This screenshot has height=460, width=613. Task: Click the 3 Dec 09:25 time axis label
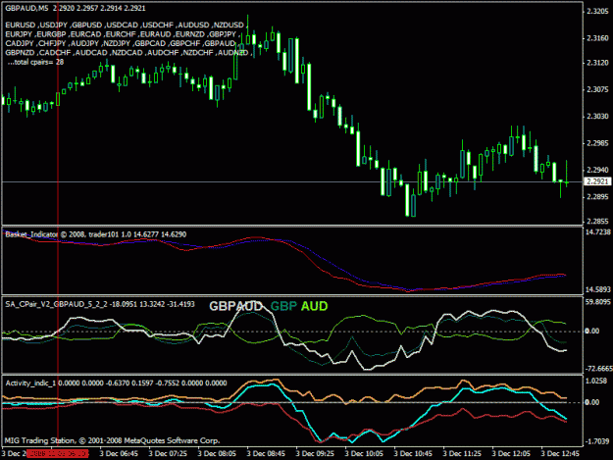coord(315,453)
